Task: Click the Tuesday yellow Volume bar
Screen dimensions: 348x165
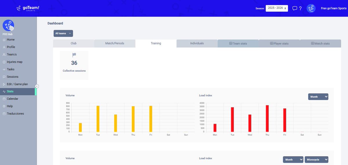Action: tap(98, 119)
